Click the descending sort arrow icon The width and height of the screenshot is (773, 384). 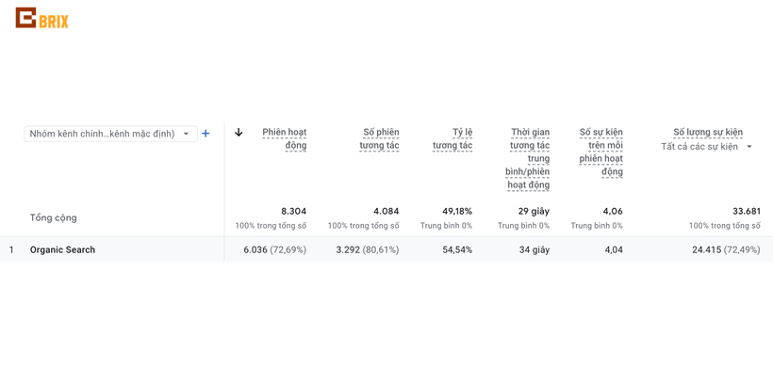click(x=238, y=133)
